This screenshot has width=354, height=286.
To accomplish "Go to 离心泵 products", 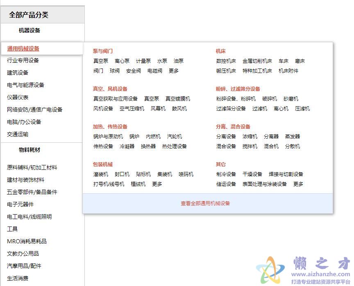I will [x=122, y=61].
